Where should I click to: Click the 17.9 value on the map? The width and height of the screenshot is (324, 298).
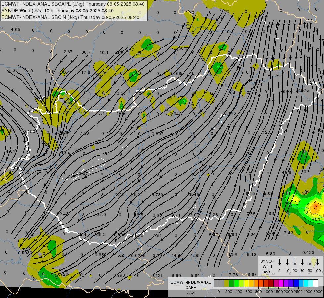(86, 73)
